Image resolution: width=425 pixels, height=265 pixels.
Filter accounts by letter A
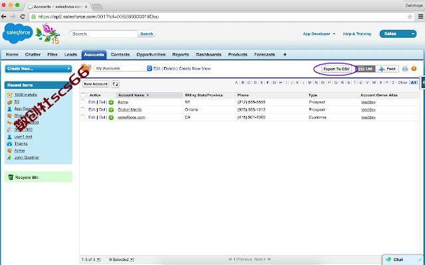tap(236, 83)
